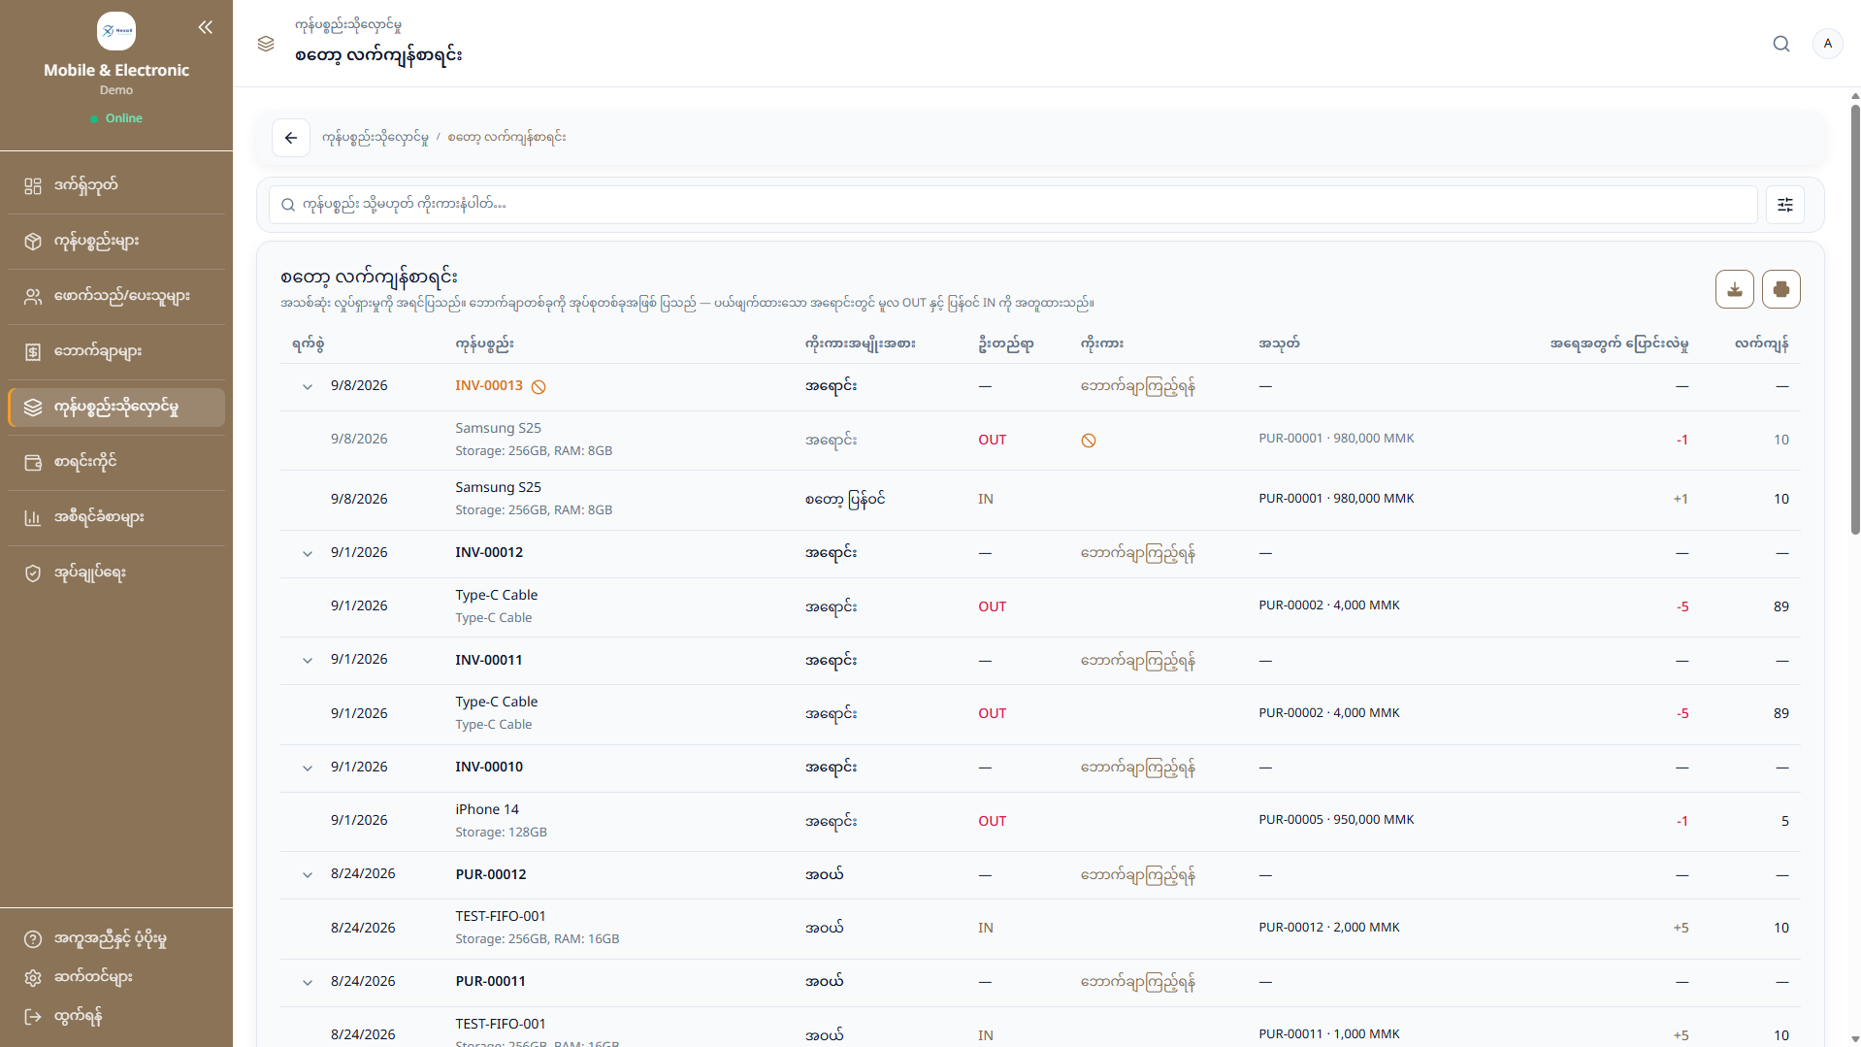Click the balance column header လက်ကျန်
1861x1047 pixels.
tap(1761, 344)
